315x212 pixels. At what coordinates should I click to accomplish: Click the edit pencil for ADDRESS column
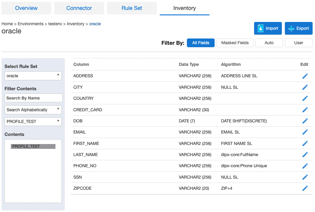(305, 76)
